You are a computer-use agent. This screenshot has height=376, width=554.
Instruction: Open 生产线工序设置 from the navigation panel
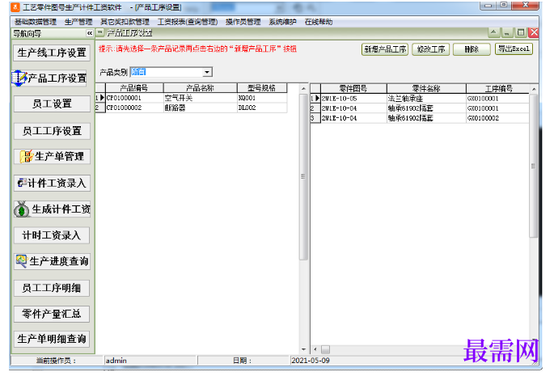(52, 53)
